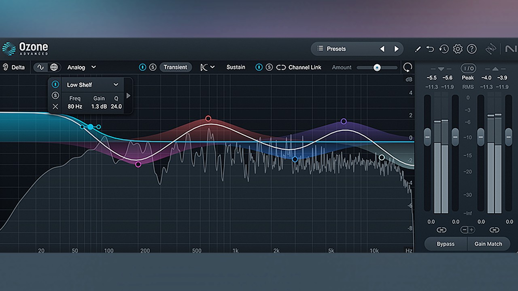The height and width of the screenshot is (291, 518).
Task: Solo the Low Shelf band
Action: click(x=55, y=95)
